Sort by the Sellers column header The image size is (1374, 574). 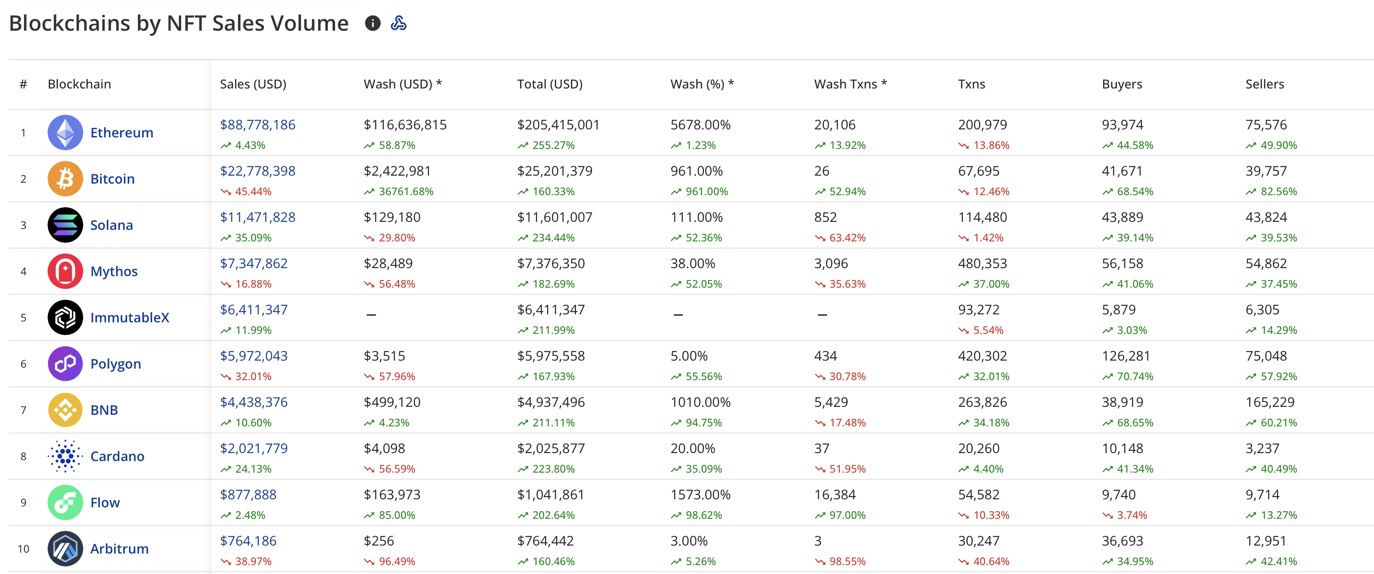click(1265, 84)
